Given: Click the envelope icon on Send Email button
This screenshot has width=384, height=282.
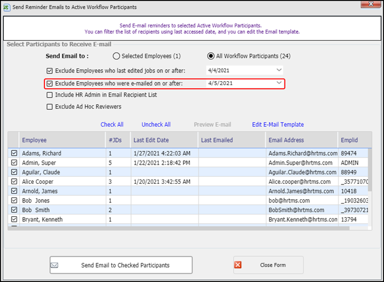Looking at the screenshot, I should [x=54, y=265].
